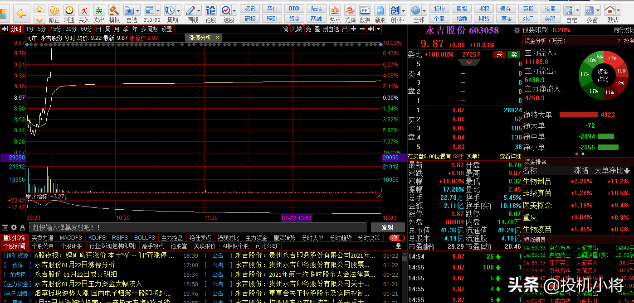Toggle the 竞 auction display
This screenshot has width=634, height=303.
click(x=308, y=29)
